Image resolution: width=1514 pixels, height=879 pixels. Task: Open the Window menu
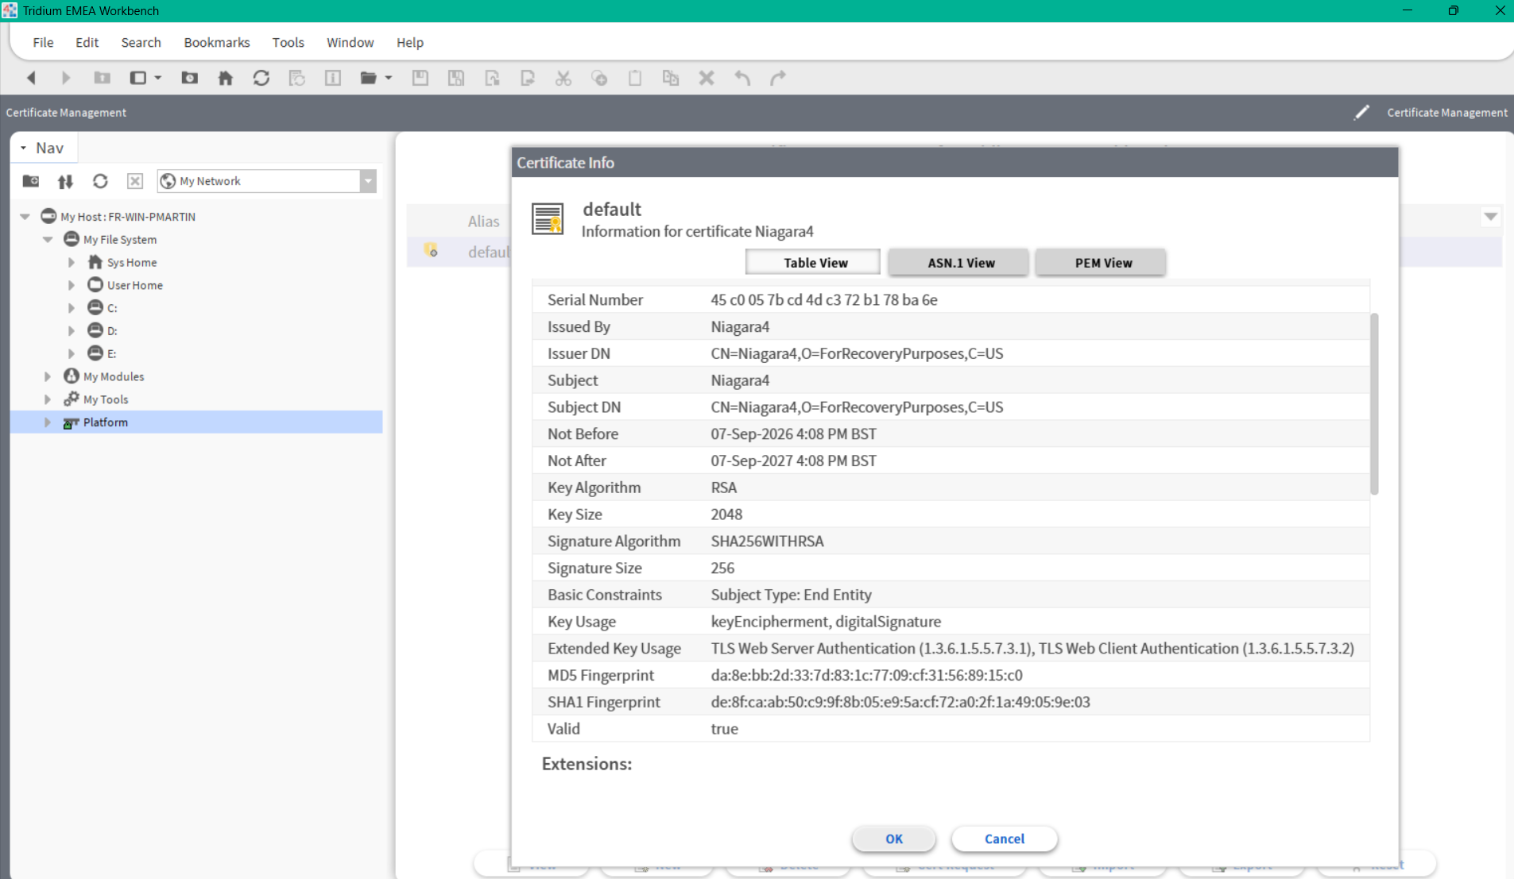pyautogui.click(x=350, y=42)
